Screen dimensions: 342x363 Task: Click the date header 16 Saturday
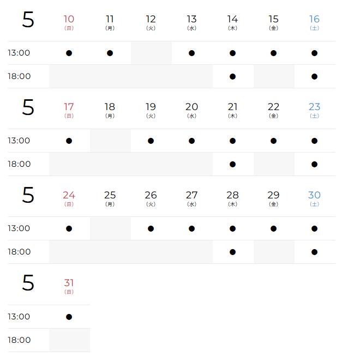tap(314, 22)
